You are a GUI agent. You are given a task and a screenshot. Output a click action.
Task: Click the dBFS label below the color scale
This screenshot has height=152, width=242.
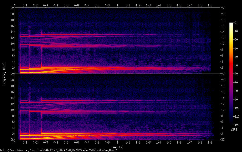234,130
